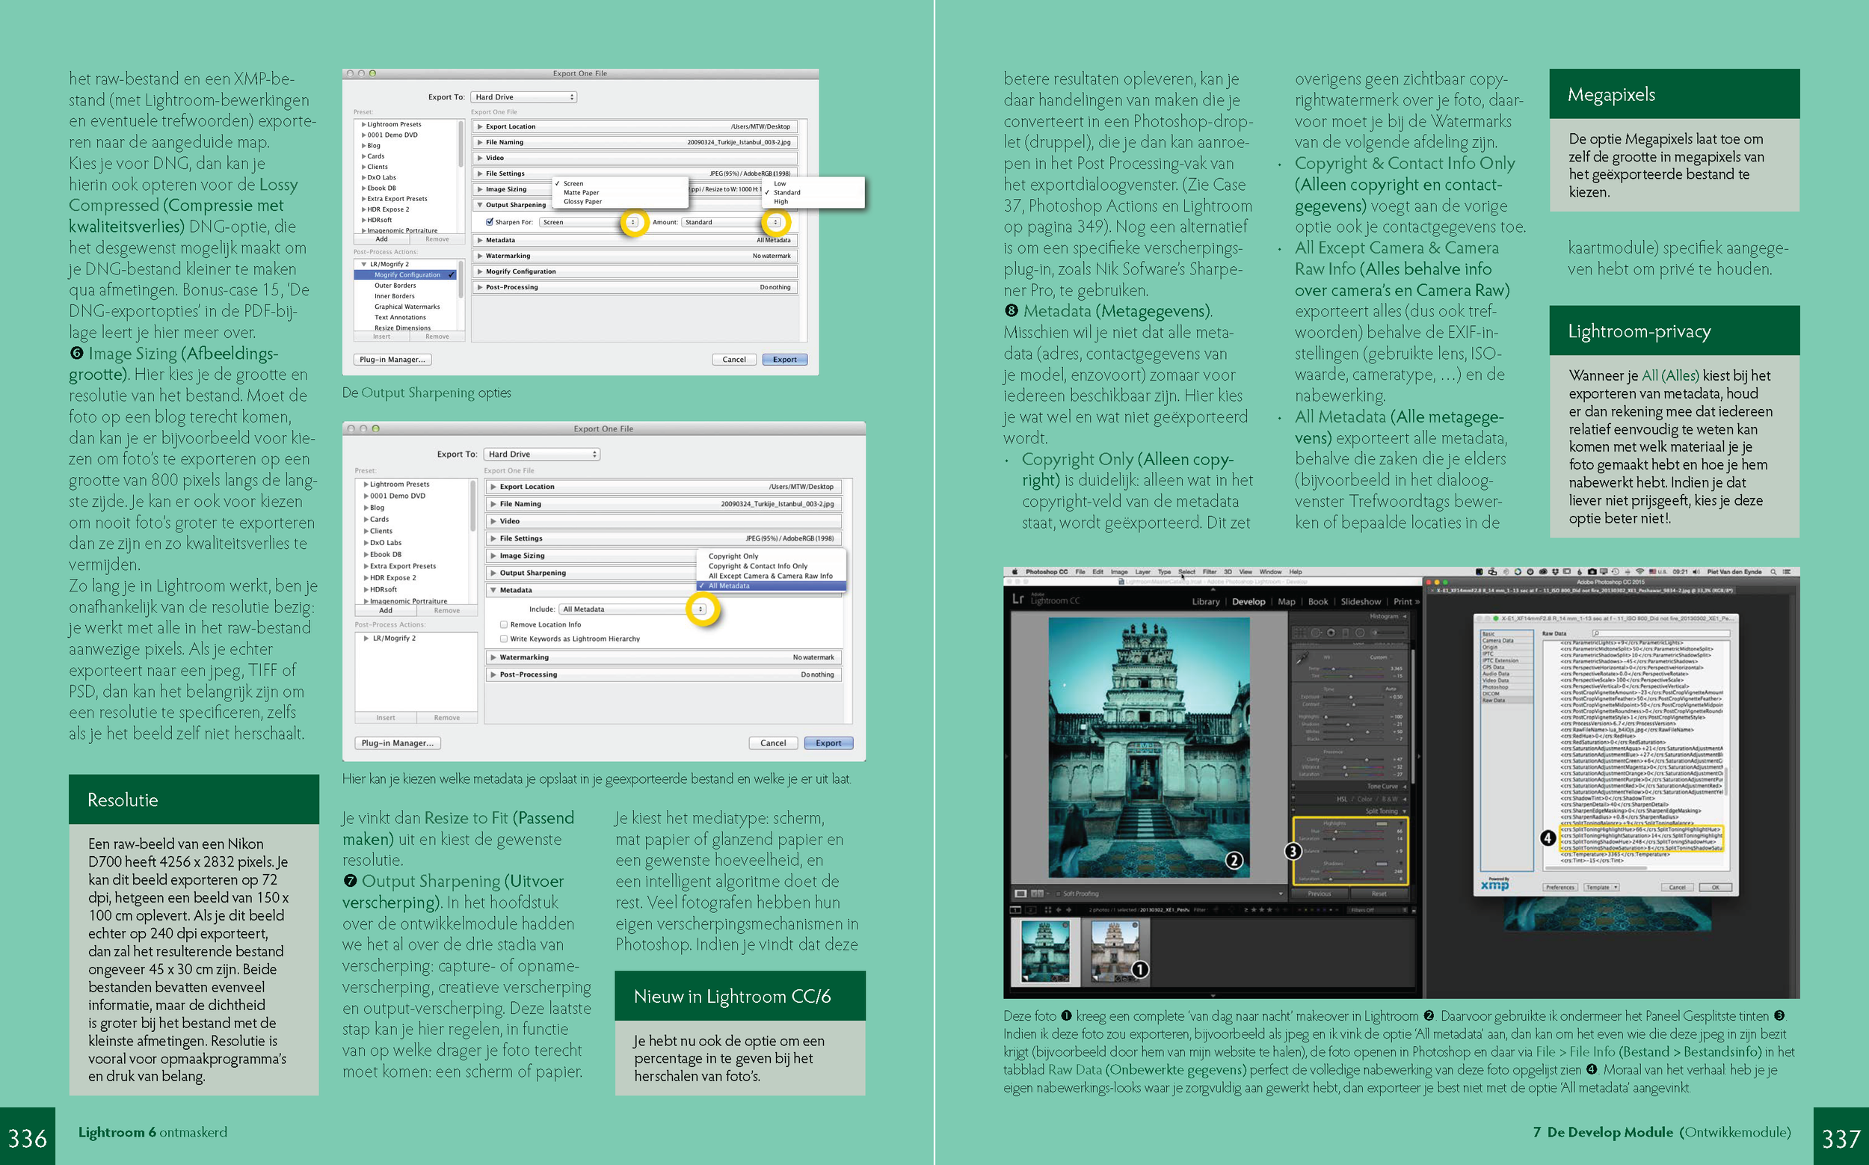1869x1165 pixels.
Task: Toggle the Split Toning panel on/off switch
Action: 1293,811
